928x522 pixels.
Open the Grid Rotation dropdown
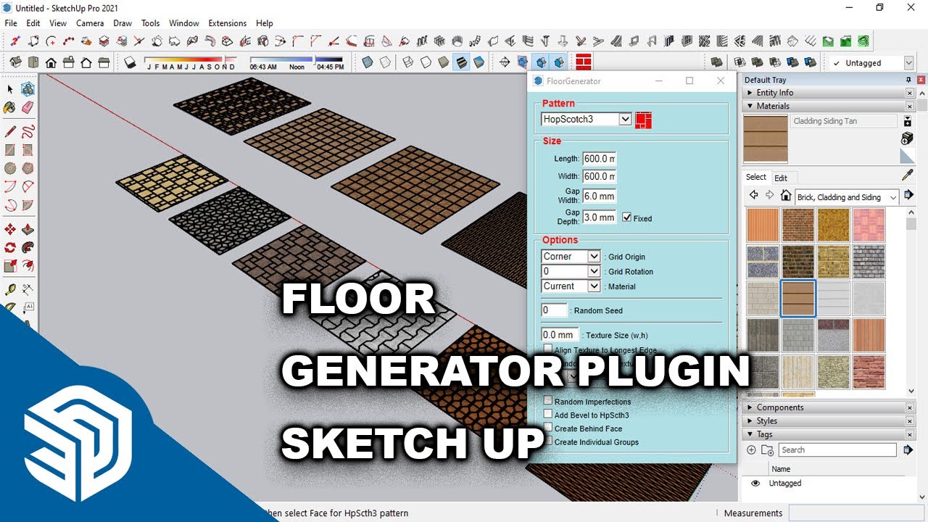tap(594, 271)
